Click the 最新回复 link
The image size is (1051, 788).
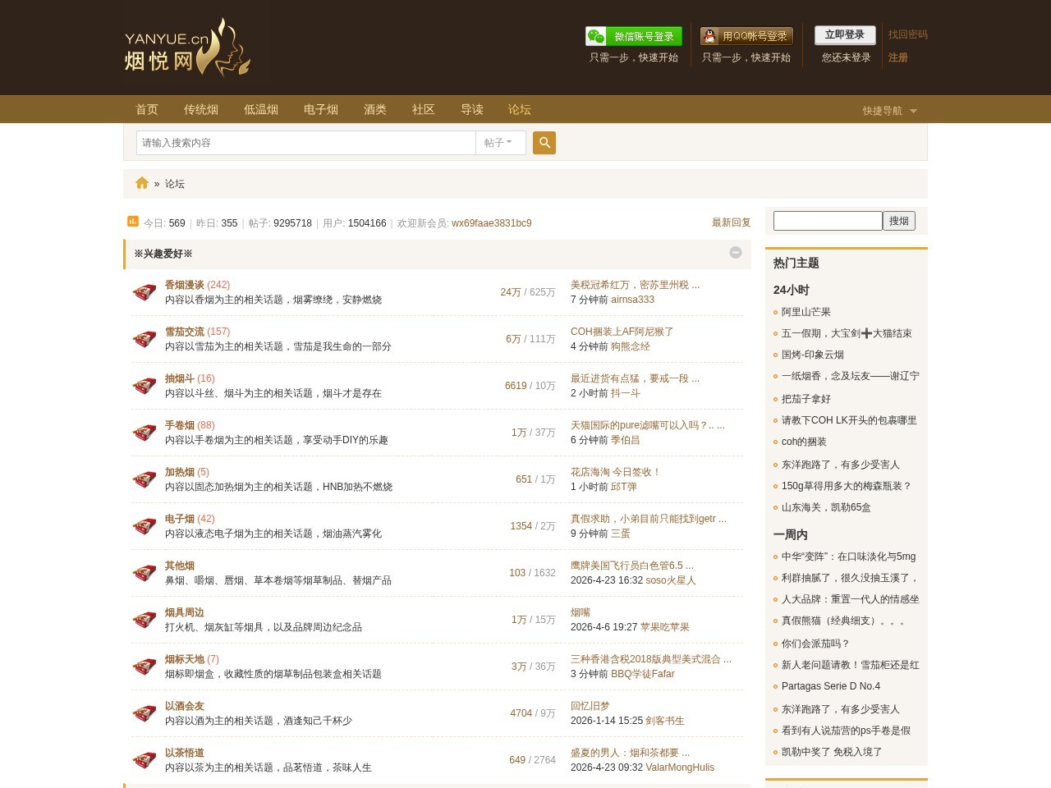[732, 222]
